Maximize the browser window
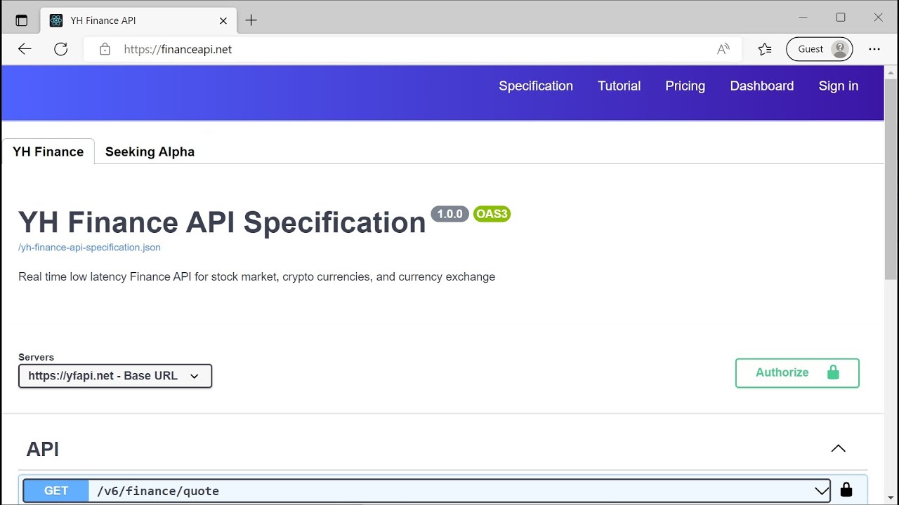This screenshot has width=899, height=505. click(x=841, y=18)
